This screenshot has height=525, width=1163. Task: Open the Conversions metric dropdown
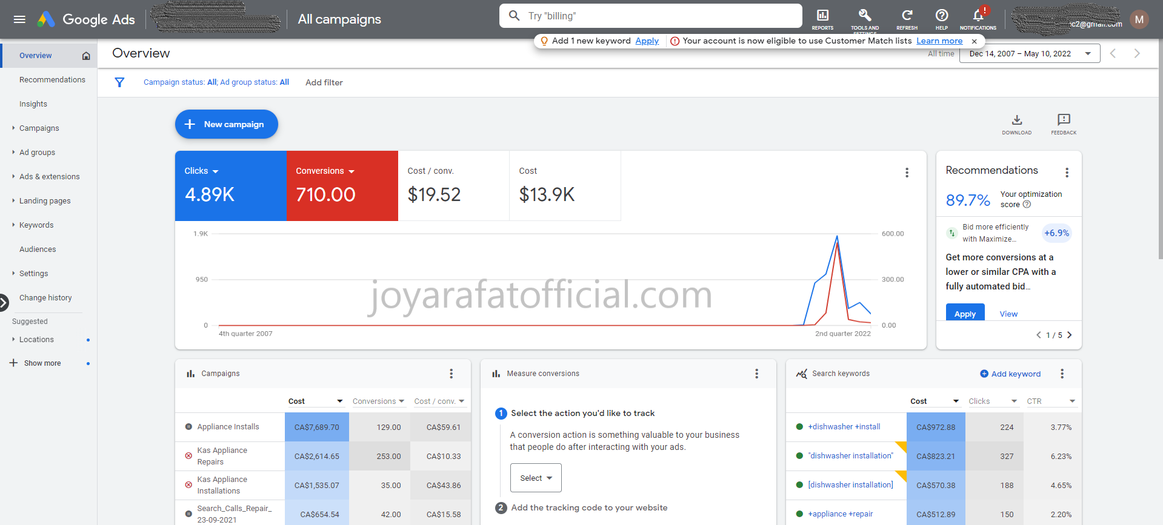pyautogui.click(x=325, y=171)
